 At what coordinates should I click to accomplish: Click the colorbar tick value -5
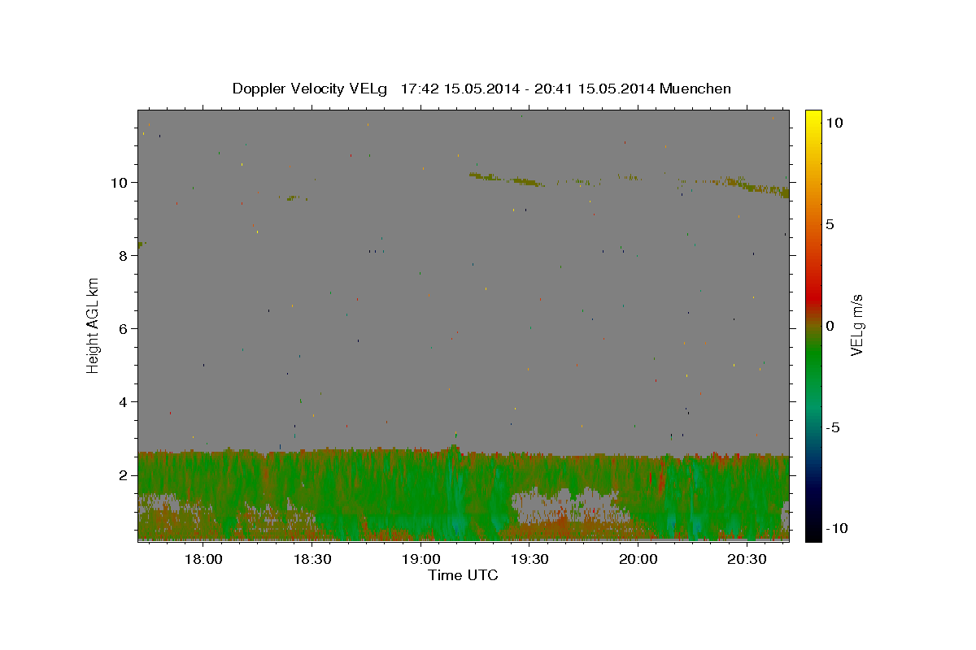tap(833, 427)
